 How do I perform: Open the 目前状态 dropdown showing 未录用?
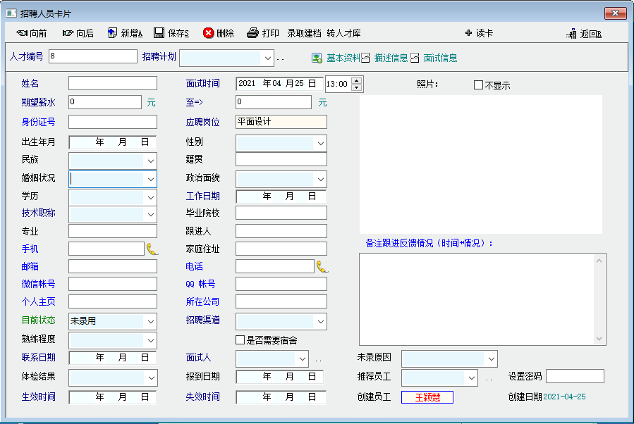pyautogui.click(x=150, y=321)
